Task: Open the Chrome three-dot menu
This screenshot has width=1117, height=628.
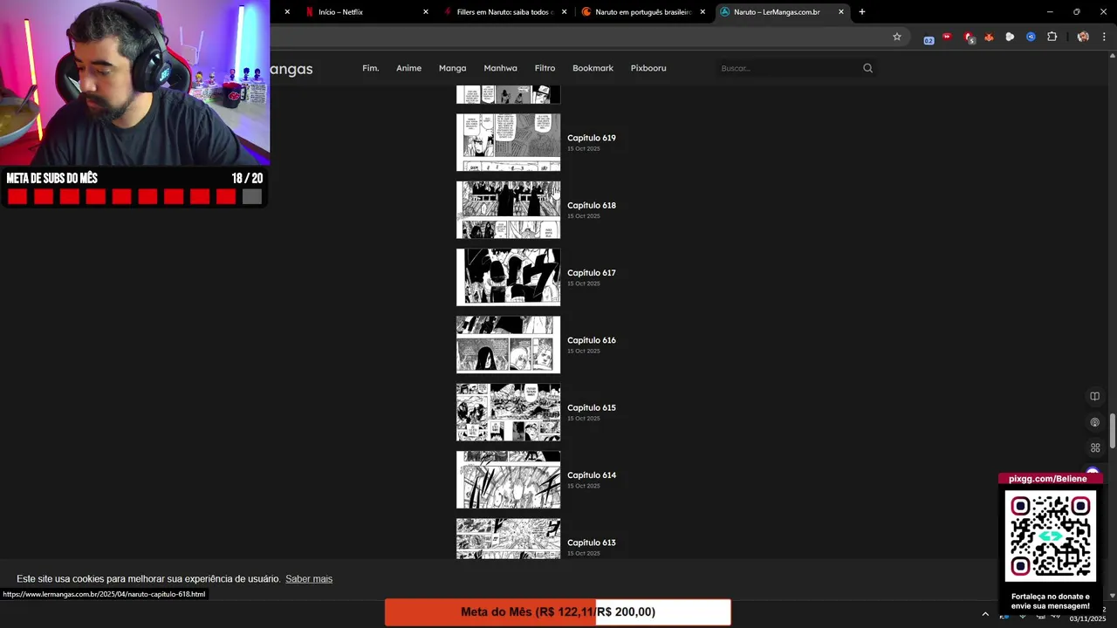Action: pyautogui.click(x=1104, y=37)
